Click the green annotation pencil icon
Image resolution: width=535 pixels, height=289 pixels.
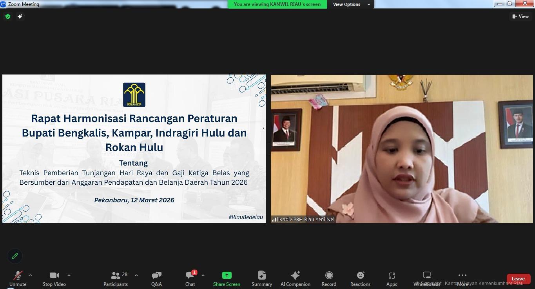pyautogui.click(x=15, y=256)
